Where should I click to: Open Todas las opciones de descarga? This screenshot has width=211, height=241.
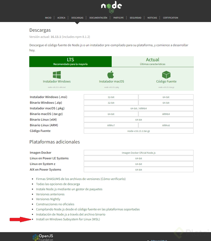58,184
